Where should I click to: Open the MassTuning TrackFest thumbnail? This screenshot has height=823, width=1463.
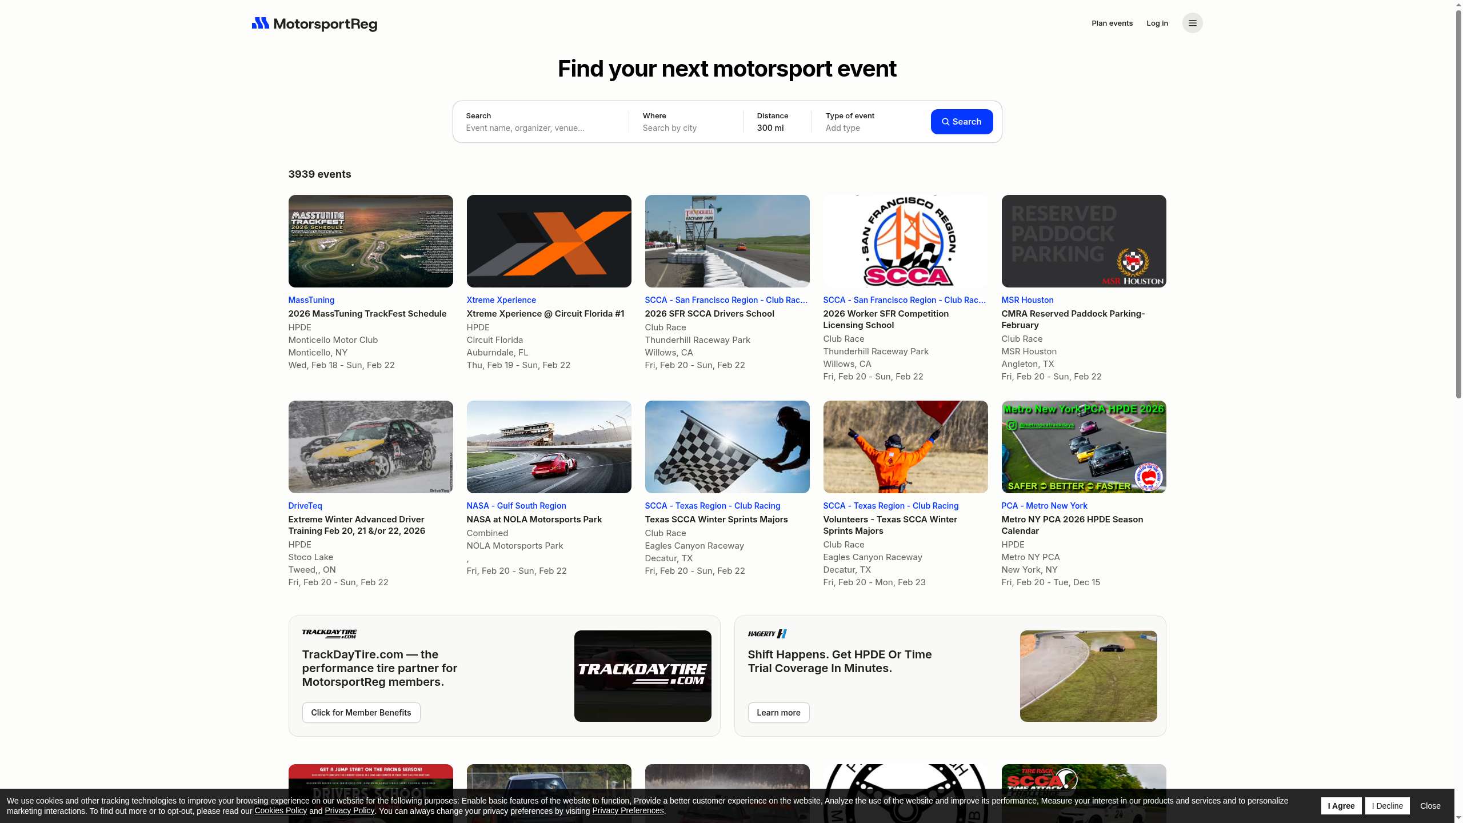pyautogui.click(x=370, y=241)
